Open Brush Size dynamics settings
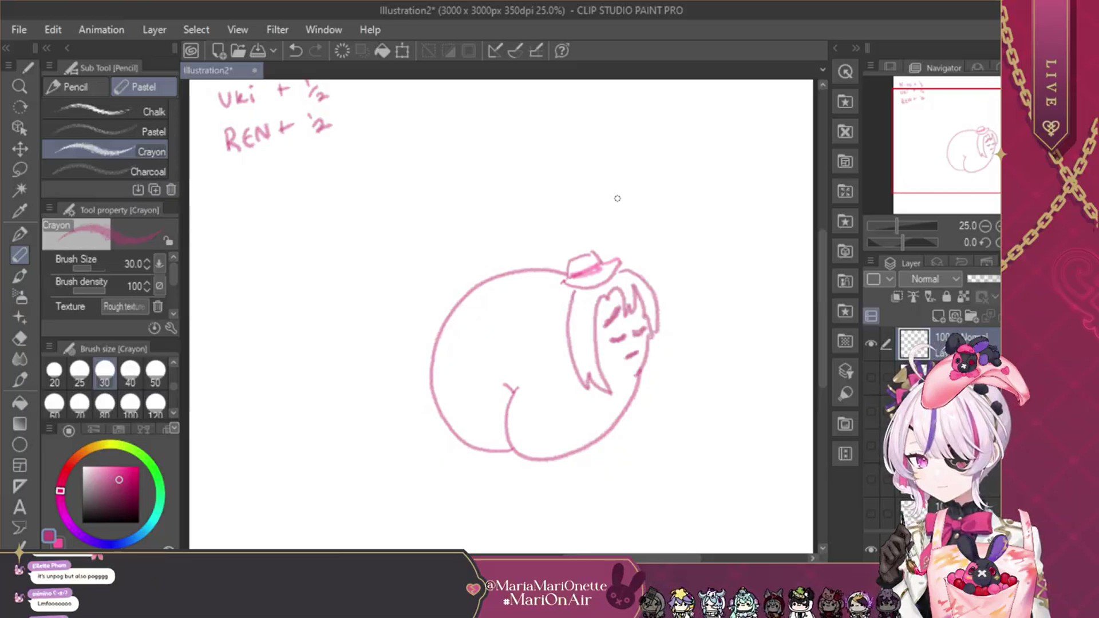The height and width of the screenshot is (618, 1099). click(159, 263)
